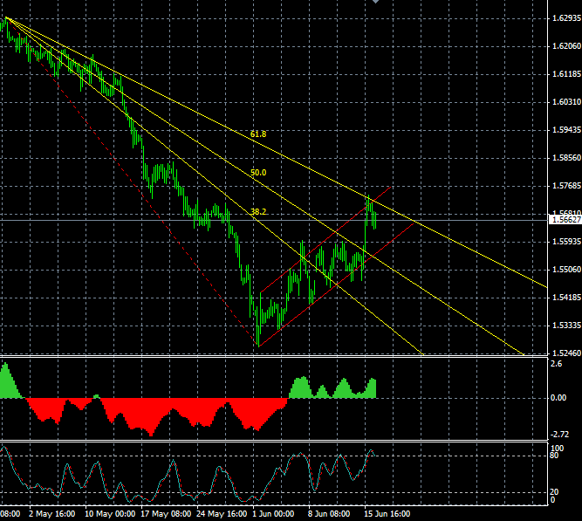Click the lower red channel trendline
The image size is (582, 521).
coord(336,284)
